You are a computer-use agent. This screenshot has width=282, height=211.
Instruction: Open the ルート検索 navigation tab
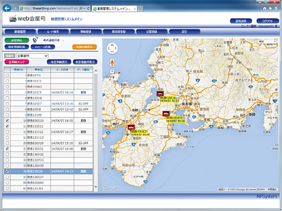pos(53,32)
